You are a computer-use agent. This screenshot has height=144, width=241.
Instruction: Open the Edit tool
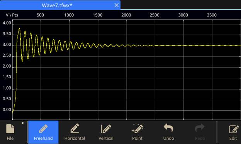[233, 132]
